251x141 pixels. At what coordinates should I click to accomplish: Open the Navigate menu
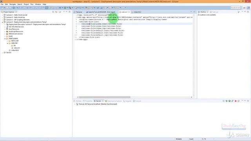(x=13, y=4)
